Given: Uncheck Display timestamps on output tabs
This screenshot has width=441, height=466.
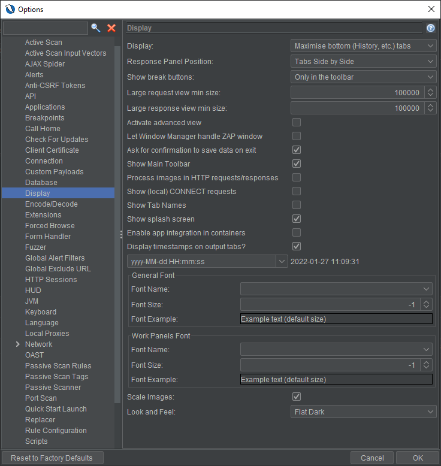Looking at the screenshot, I should (297, 246).
